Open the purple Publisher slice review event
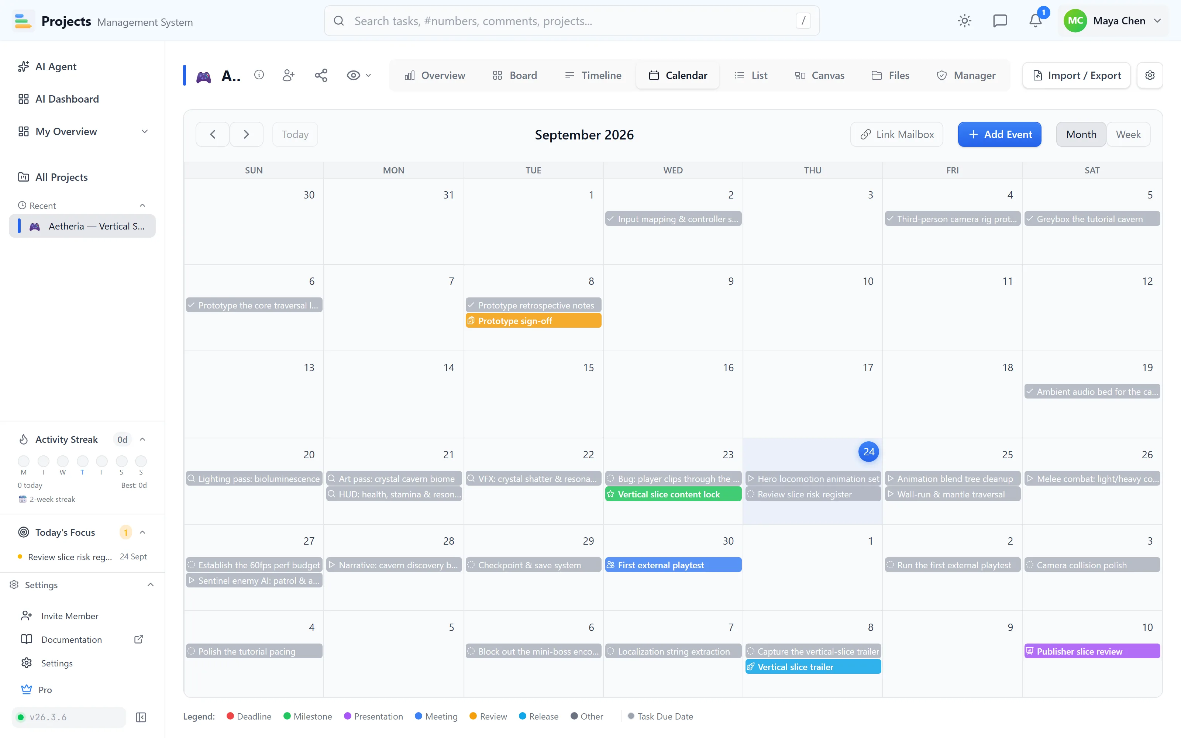Screen dimensions: 1181x738 (x=1092, y=651)
